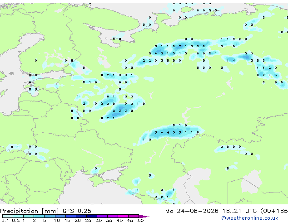288x222 pixels.
Task: Select the magenta 40–45 mm legend swatch
Action: pyautogui.click(x=123, y=216)
